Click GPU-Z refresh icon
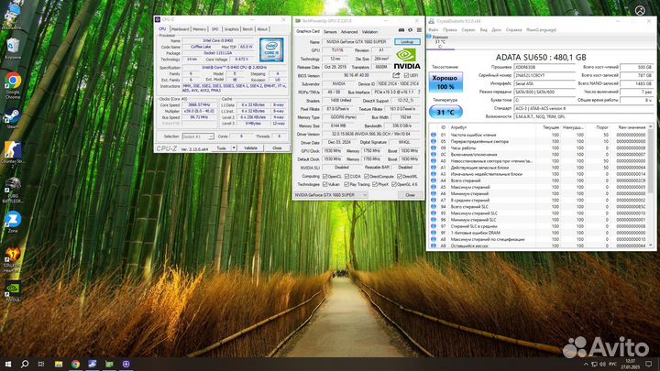Screen dimensions: 660x371 coord(411,30)
